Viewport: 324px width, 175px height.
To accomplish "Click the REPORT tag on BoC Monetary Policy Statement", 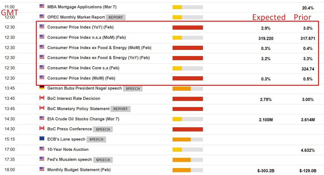I will coord(121,109).
